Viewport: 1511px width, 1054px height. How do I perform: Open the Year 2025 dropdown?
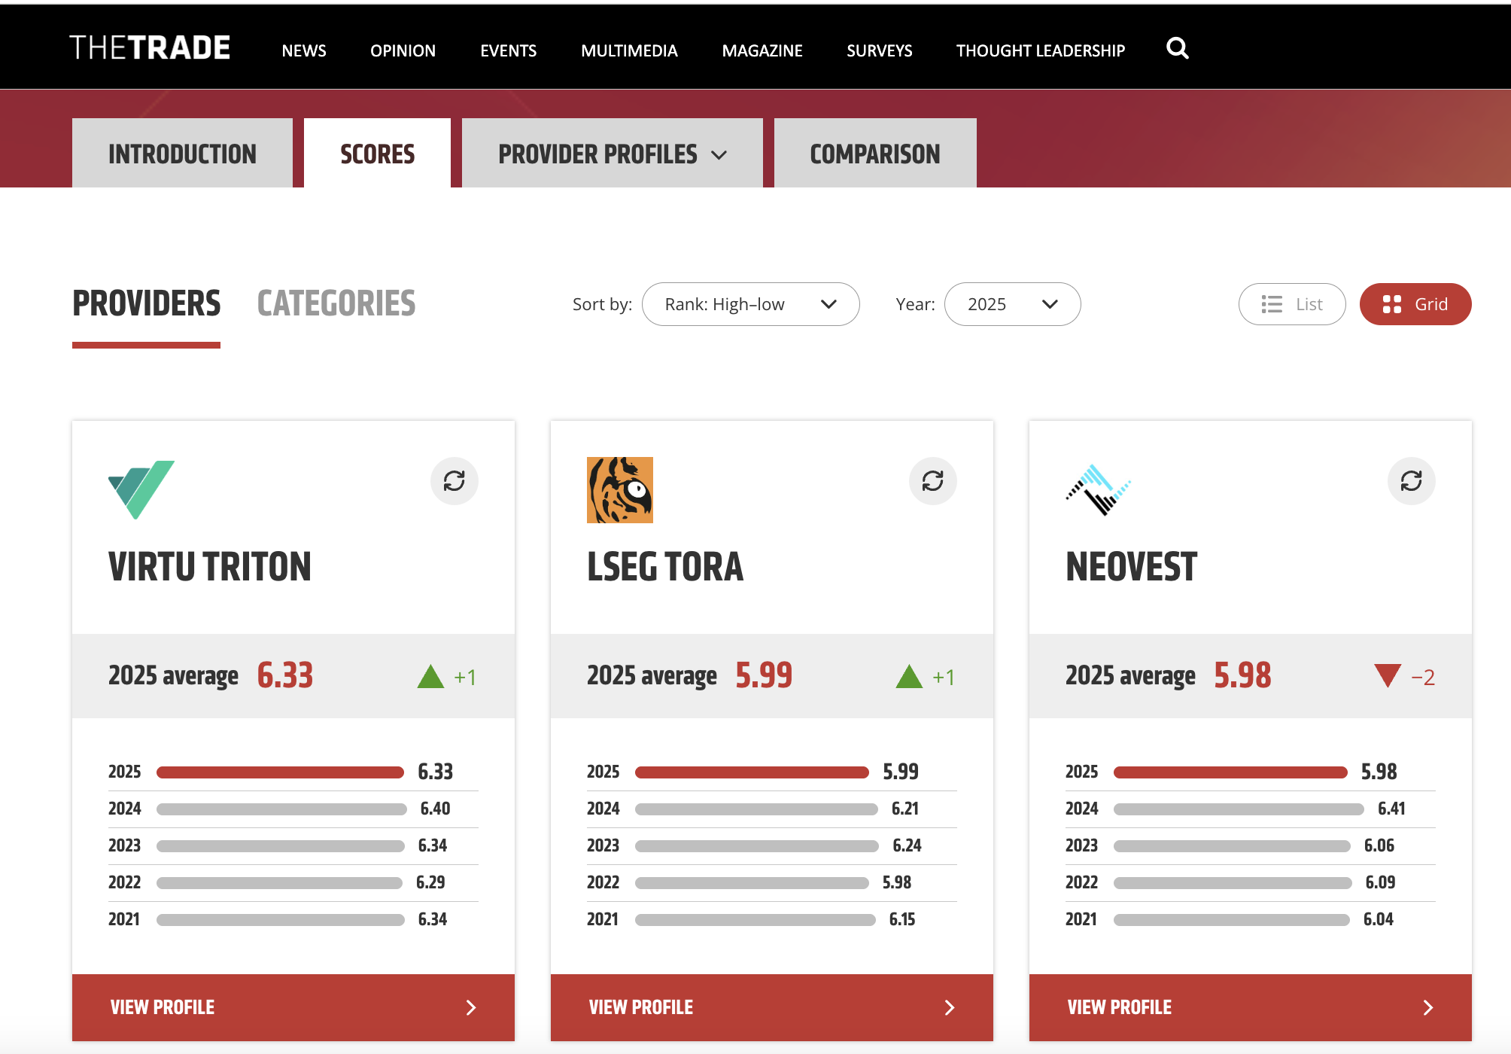(1011, 304)
